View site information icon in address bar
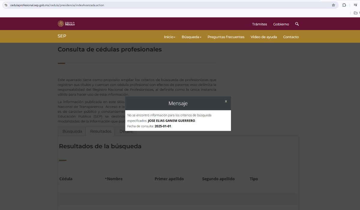The width and height of the screenshot is (360, 210). (6, 5)
